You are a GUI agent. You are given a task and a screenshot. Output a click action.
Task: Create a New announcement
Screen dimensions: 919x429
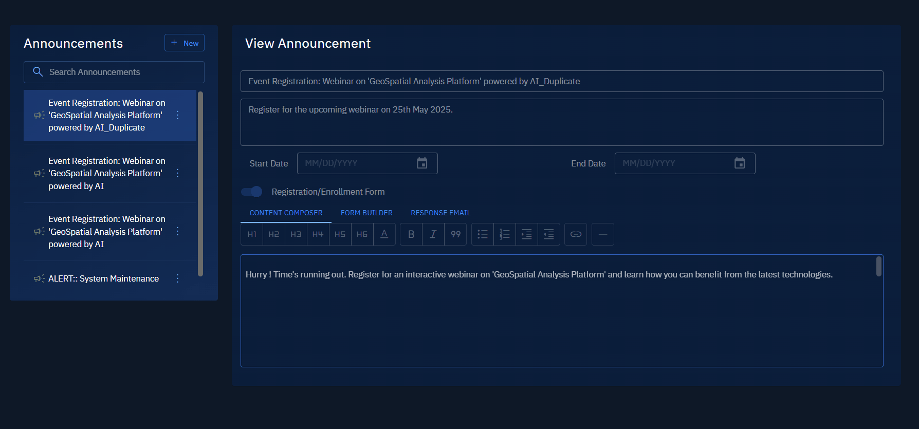[x=185, y=43]
